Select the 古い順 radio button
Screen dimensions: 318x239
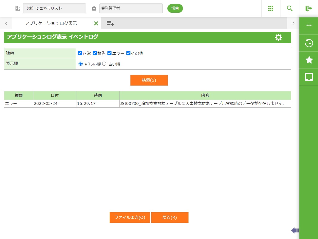coord(104,64)
